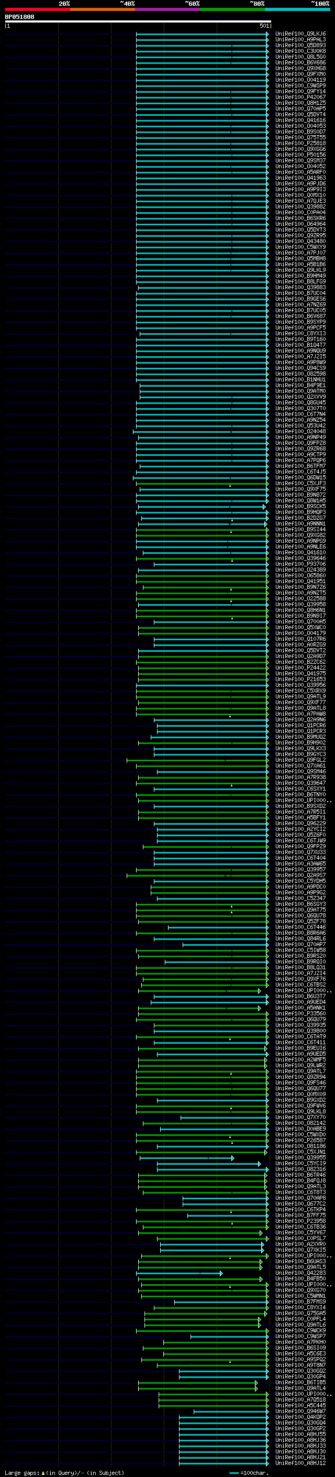Viewport: 335px width, 1477px height.
Task: Select hit label UniRef100_B7FMS9
Action: click(x=300, y=1301)
